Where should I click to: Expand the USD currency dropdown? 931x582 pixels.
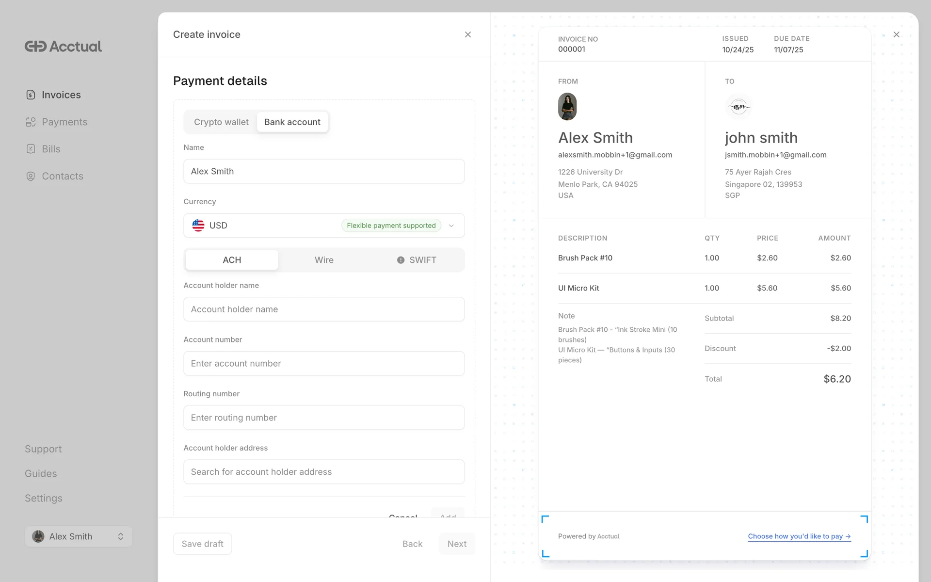click(451, 226)
